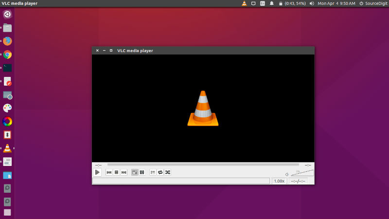The image size is (389, 219).
Task: Click the 1.00x playback speed label
Action: coord(279,181)
